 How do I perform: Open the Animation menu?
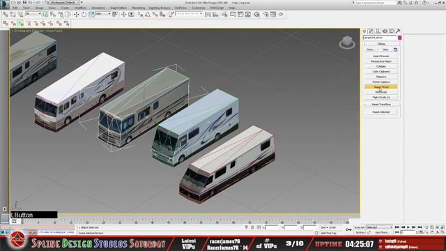point(98,8)
